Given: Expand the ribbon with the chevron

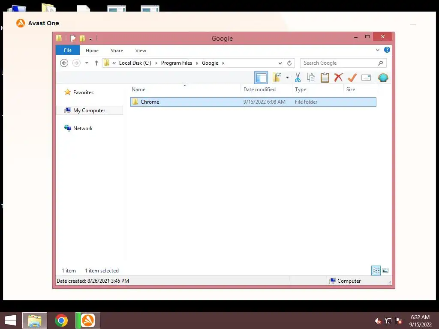Looking at the screenshot, I should [377, 50].
